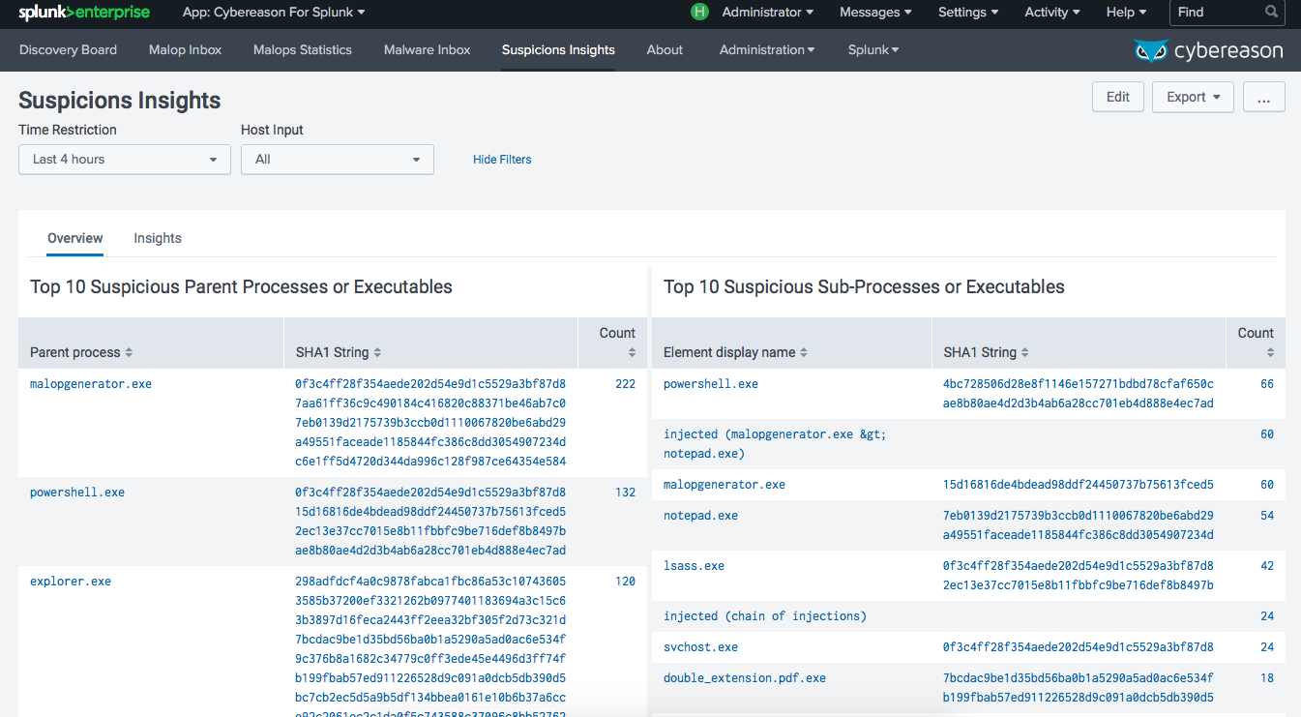This screenshot has height=717, width=1301.
Task: Click SHA1 hash 7aa61ff36c9c490184c416820c88371be46ab7c0
Action: (x=430, y=403)
